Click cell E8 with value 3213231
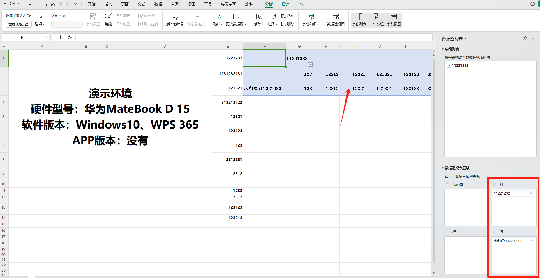The width and height of the screenshot is (540, 278). pyautogui.click(x=227, y=159)
